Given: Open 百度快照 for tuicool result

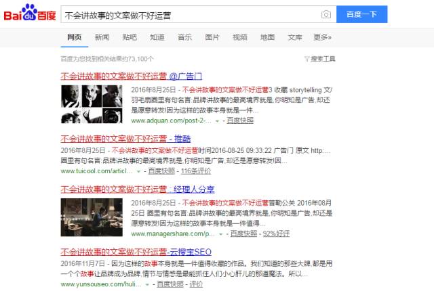Looking at the screenshot, I should pos(161,171).
